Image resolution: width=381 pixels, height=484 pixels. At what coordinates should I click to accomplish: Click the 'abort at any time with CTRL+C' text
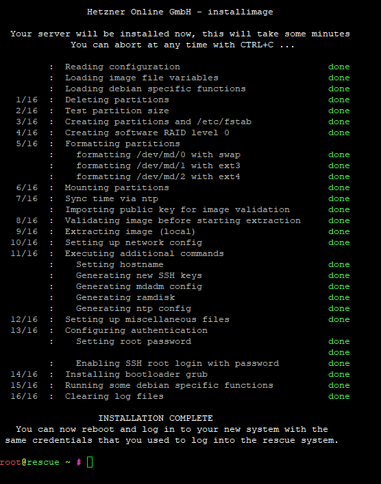coord(194,45)
